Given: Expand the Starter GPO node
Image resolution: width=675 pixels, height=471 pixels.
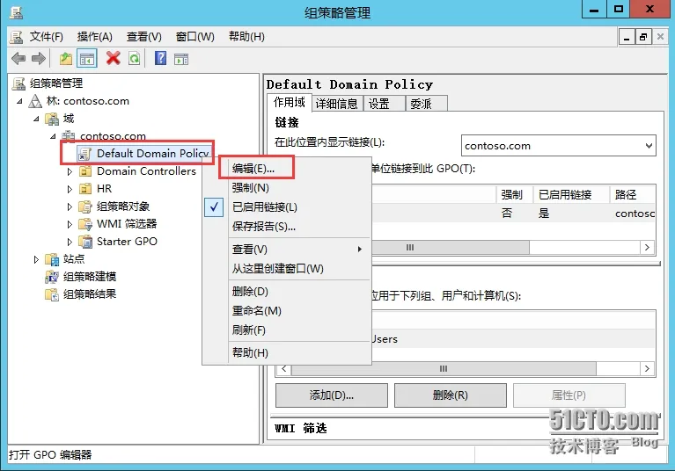Looking at the screenshot, I should tap(70, 242).
